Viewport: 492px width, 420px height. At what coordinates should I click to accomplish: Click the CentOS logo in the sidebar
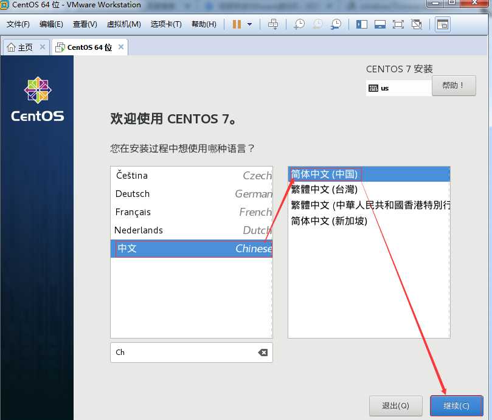tap(38, 100)
